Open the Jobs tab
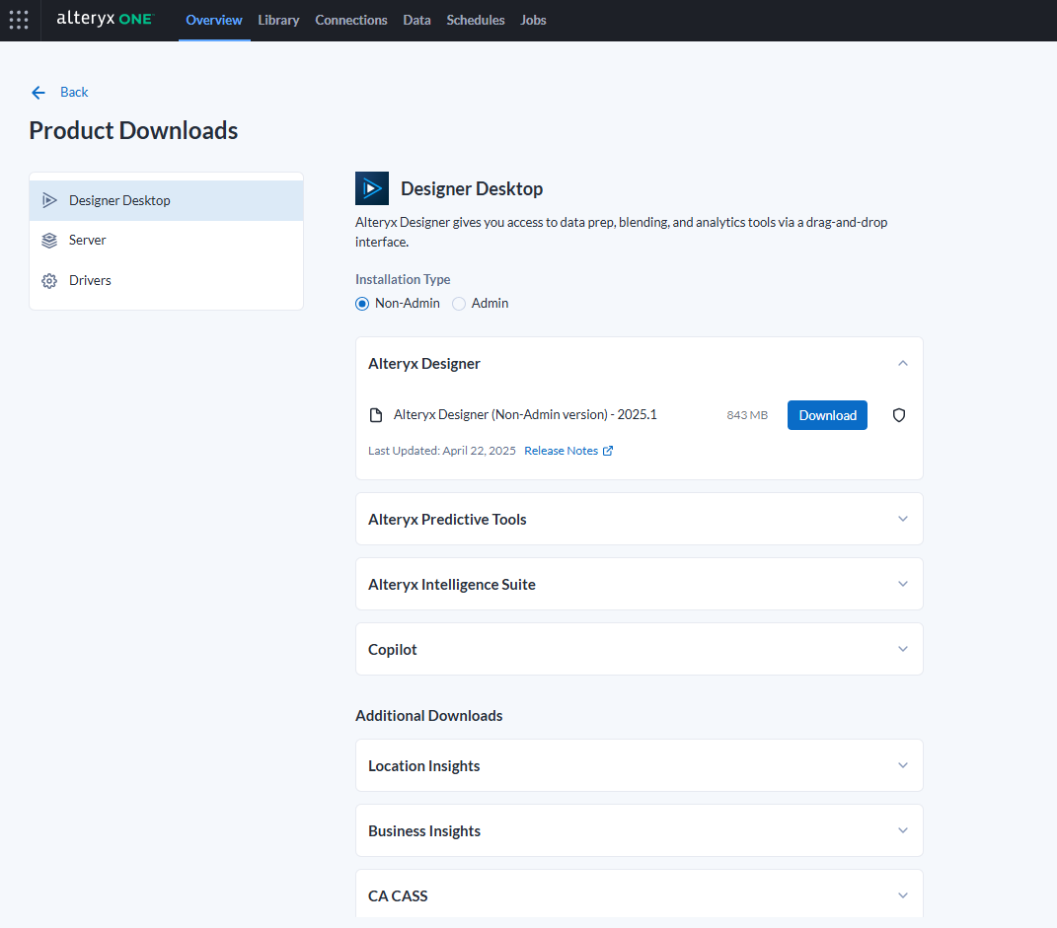 click(x=533, y=20)
